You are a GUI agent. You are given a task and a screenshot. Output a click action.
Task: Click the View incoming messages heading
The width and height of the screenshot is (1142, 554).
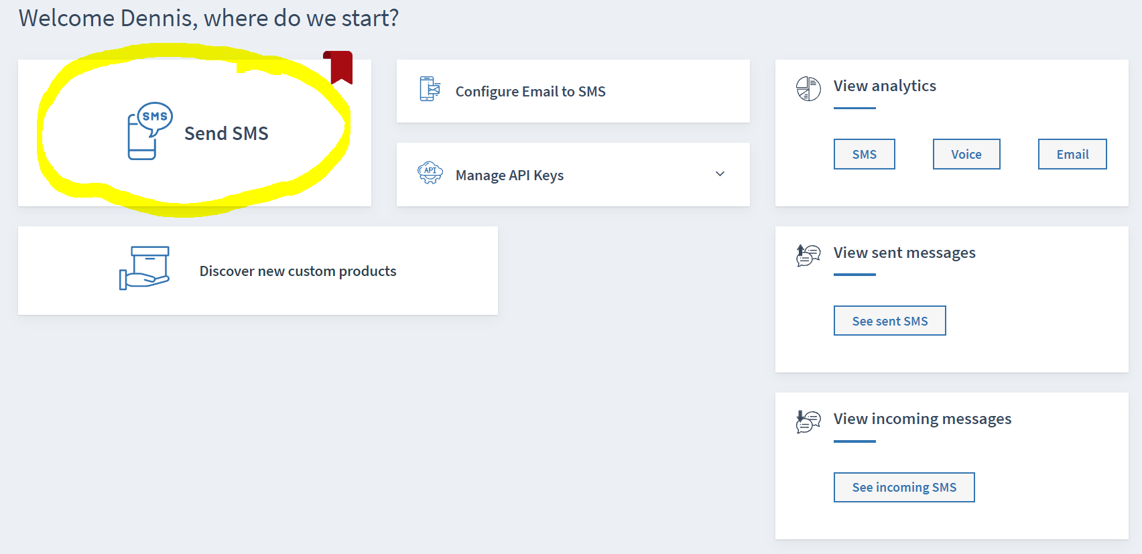pos(922,419)
